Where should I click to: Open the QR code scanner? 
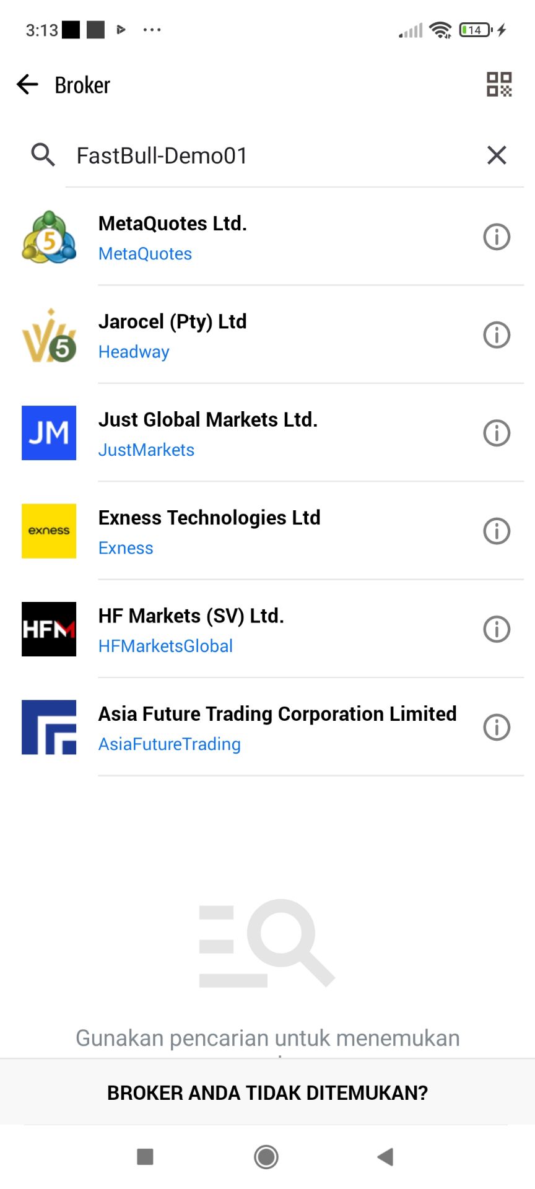(x=498, y=84)
